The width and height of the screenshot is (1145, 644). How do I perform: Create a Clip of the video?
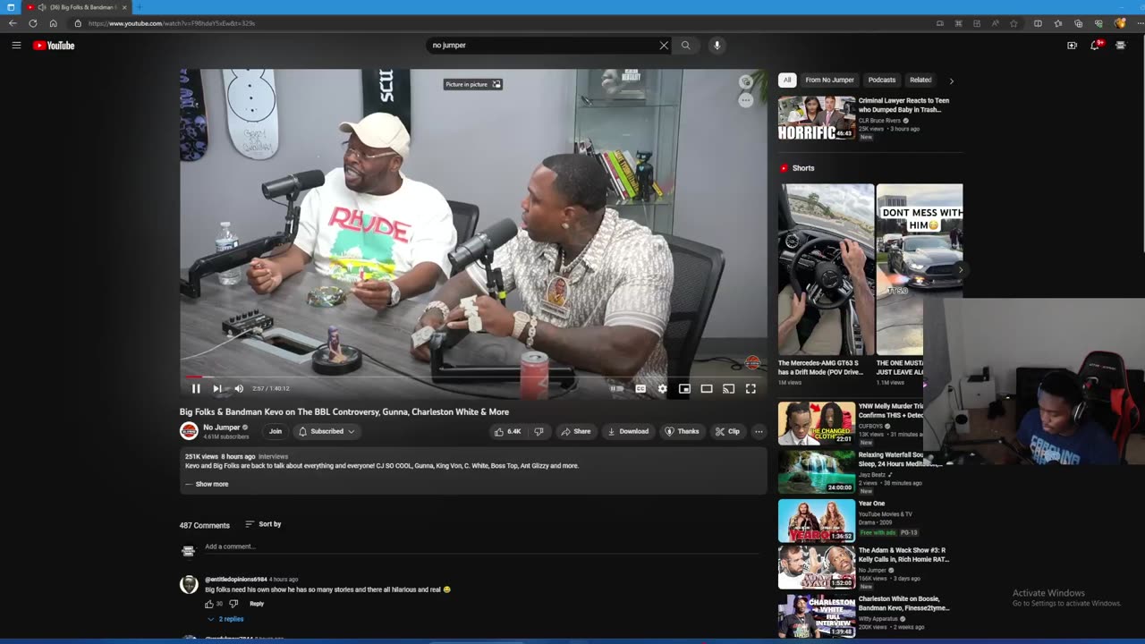pos(727,431)
